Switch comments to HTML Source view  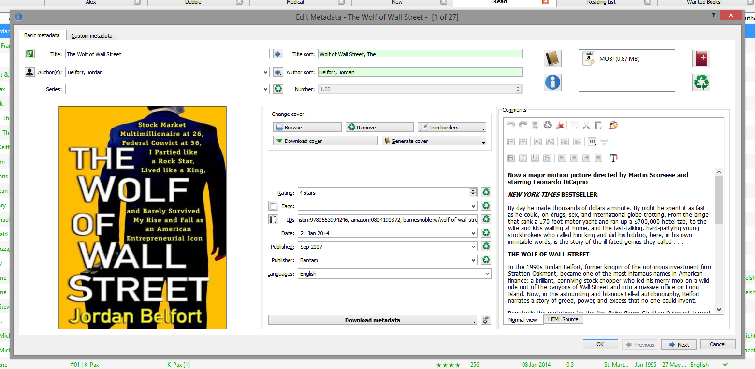coord(563,319)
